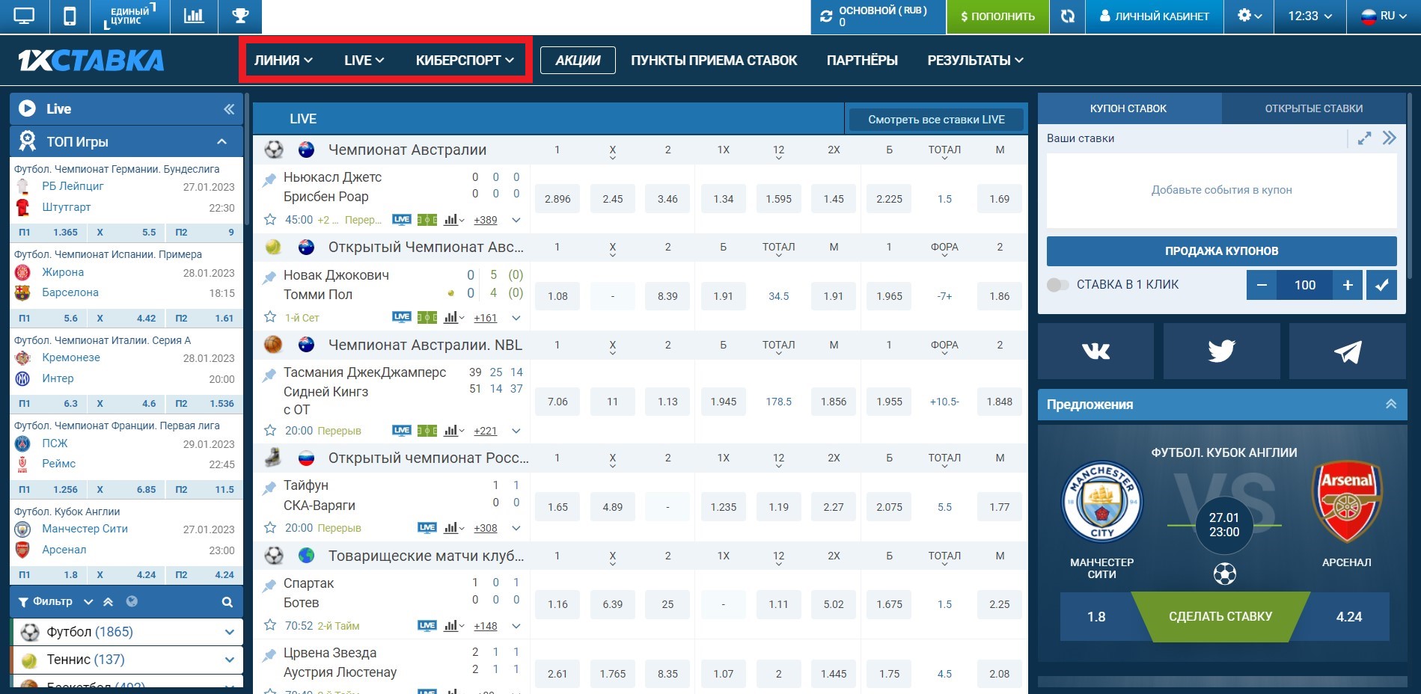Image resolution: width=1421 pixels, height=694 pixels.
Task: Favorite the Ньюкасл Джетс match star
Action: [x=270, y=219]
